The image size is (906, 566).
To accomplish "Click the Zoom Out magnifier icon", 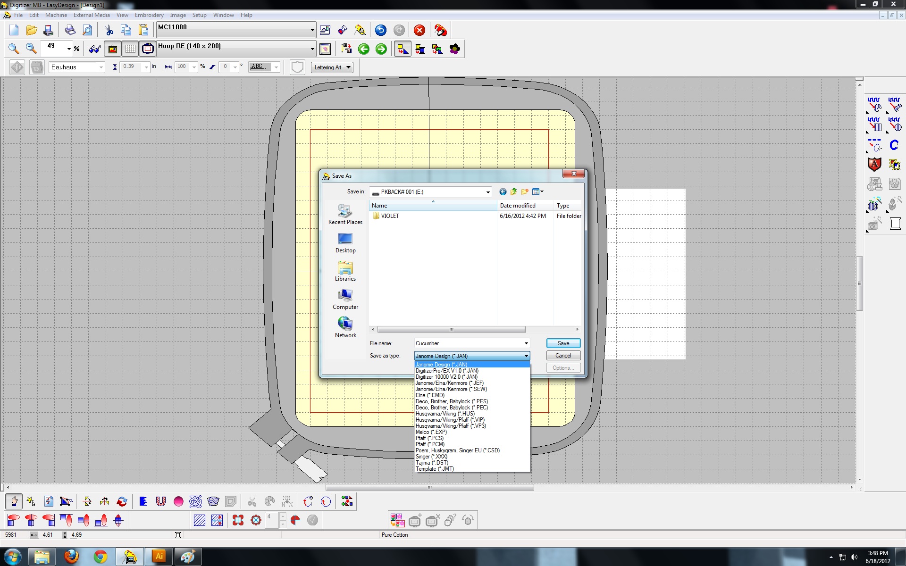I will [31, 49].
